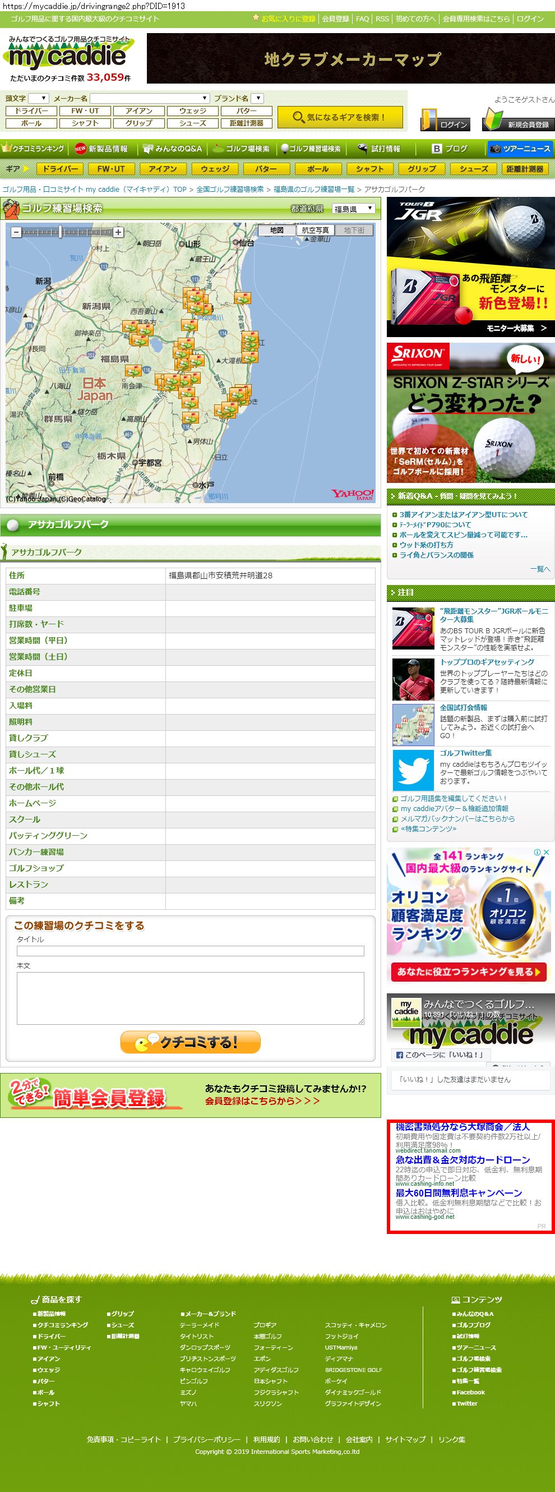Viewport: 555px width, 1492px height.
Task: Open Q&A link ウッド系の打ち方
Action: pos(426,545)
